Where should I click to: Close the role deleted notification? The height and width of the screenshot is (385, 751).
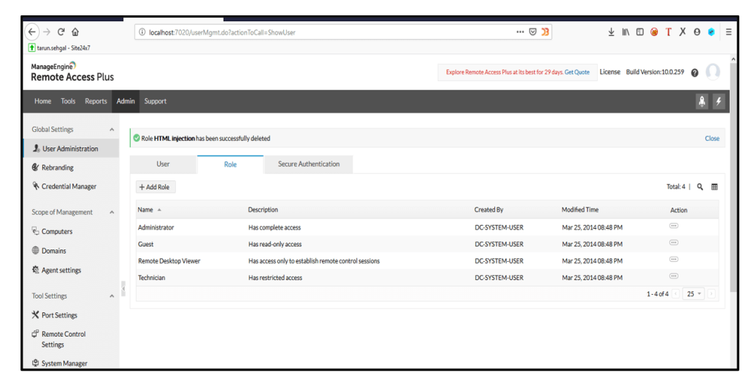[711, 139]
